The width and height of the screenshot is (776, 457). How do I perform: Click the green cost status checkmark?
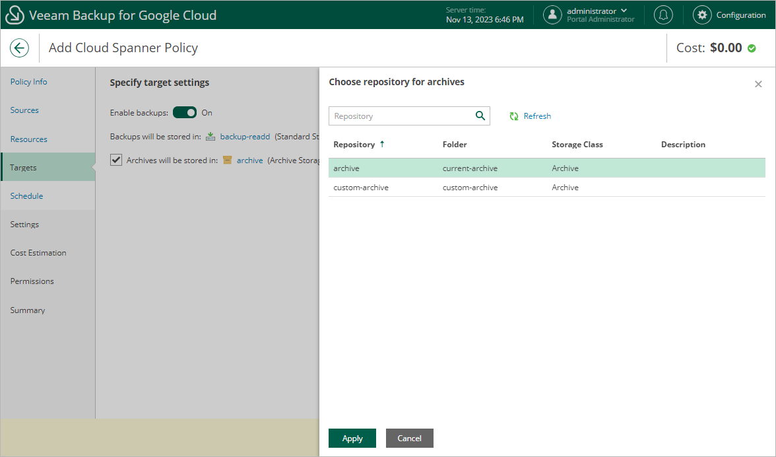pos(751,48)
